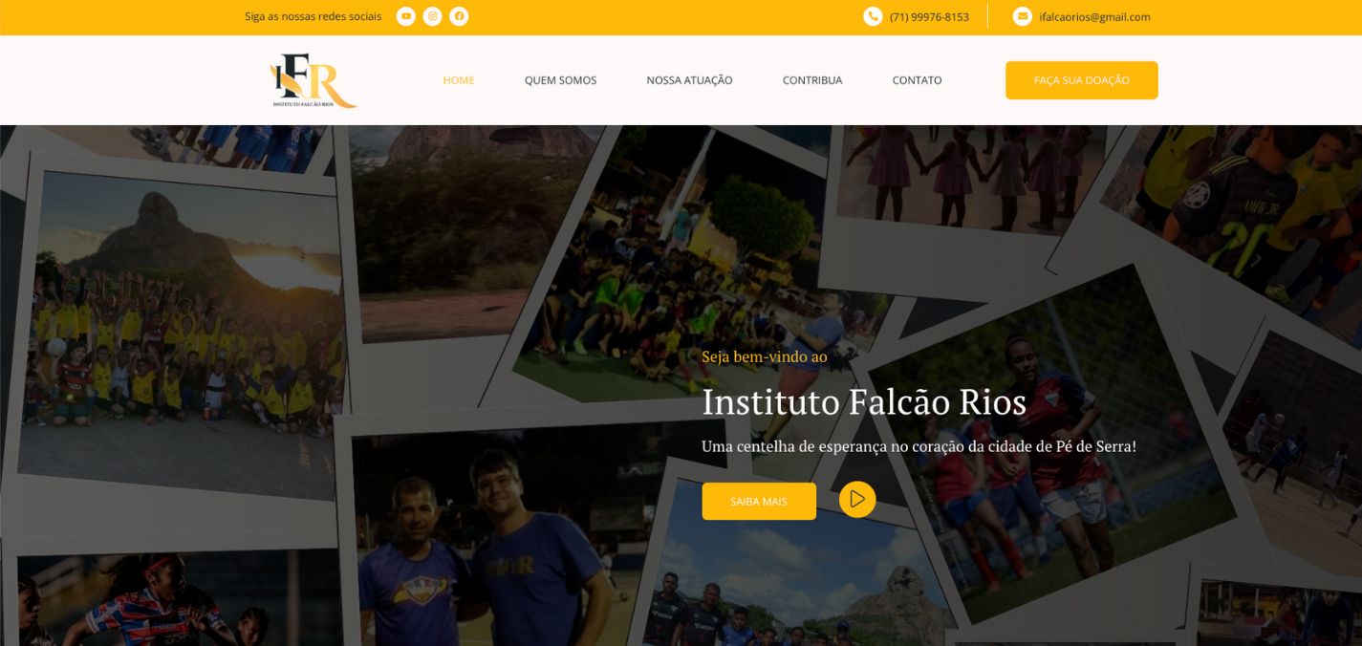Open the Facebook page icon
Viewport: 1362px width, 646px height.
[x=459, y=16]
